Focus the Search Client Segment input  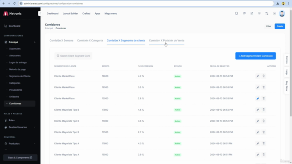73,56
